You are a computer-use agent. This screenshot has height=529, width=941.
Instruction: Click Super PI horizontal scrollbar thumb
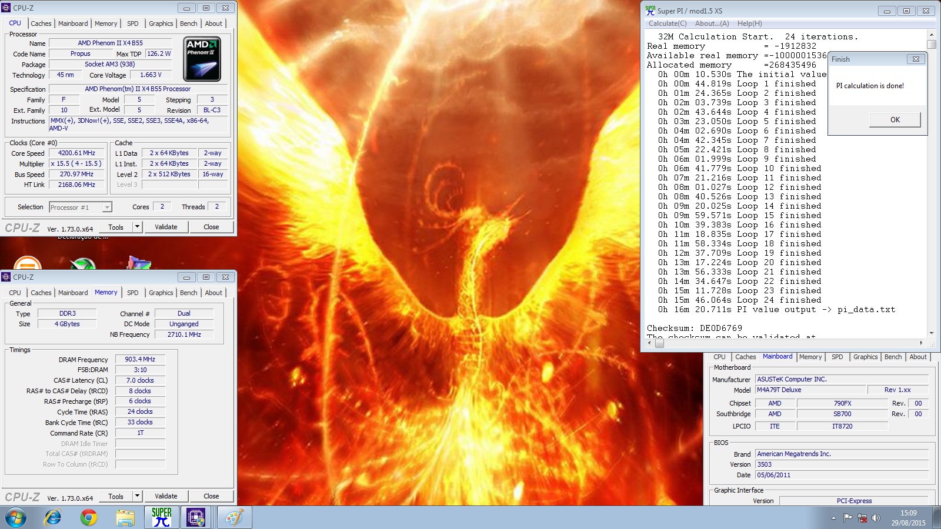point(659,343)
